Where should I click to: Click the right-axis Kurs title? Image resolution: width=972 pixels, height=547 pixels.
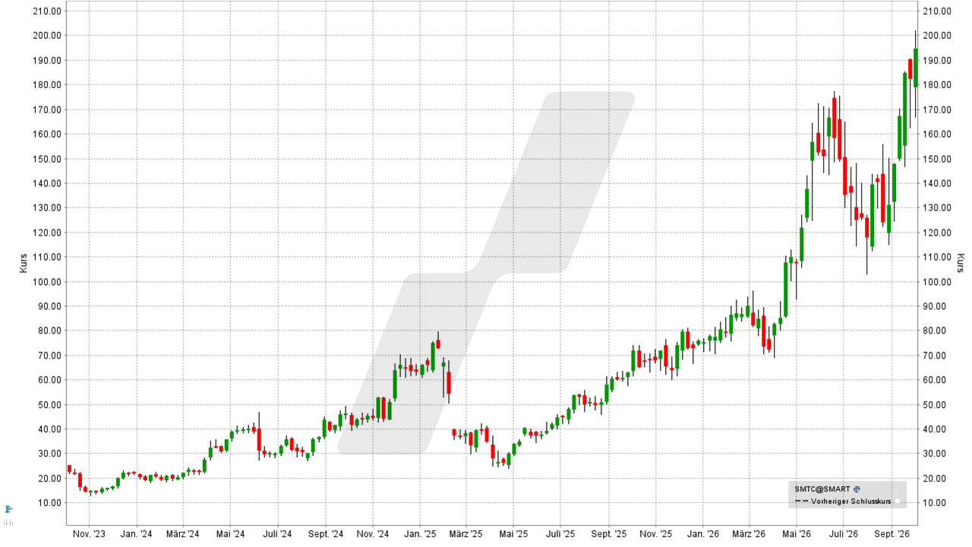click(960, 264)
